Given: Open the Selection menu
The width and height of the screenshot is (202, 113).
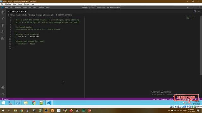Looking at the screenshot, I should (x=18, y=8).
